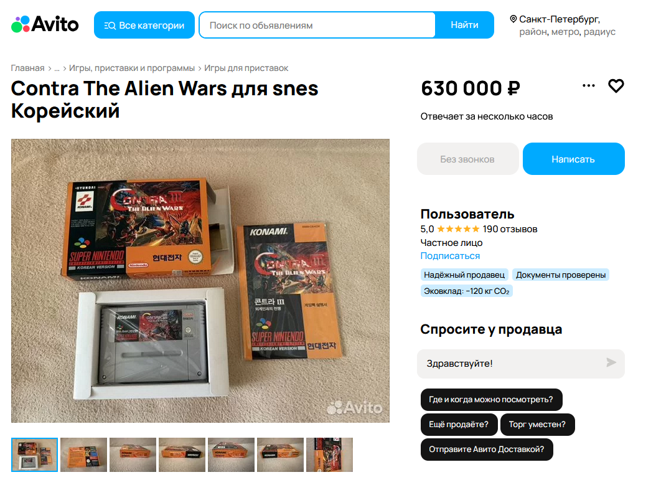The image size is (656, 490).
Task: Click the Найти search button
Action: 464,25
